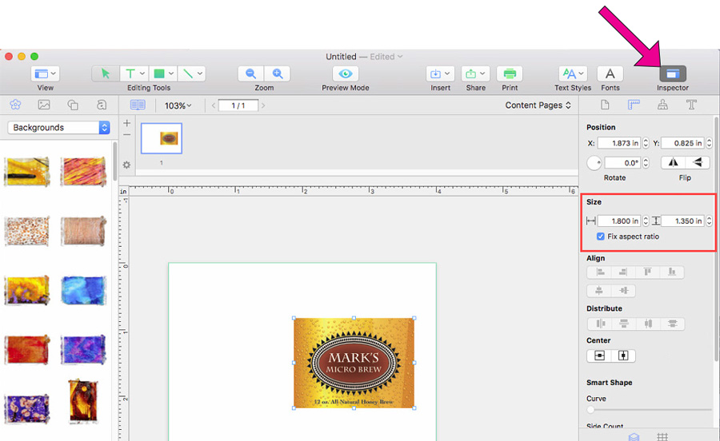Click the height size field
This screenshot has height=441, width=720.
682,221
